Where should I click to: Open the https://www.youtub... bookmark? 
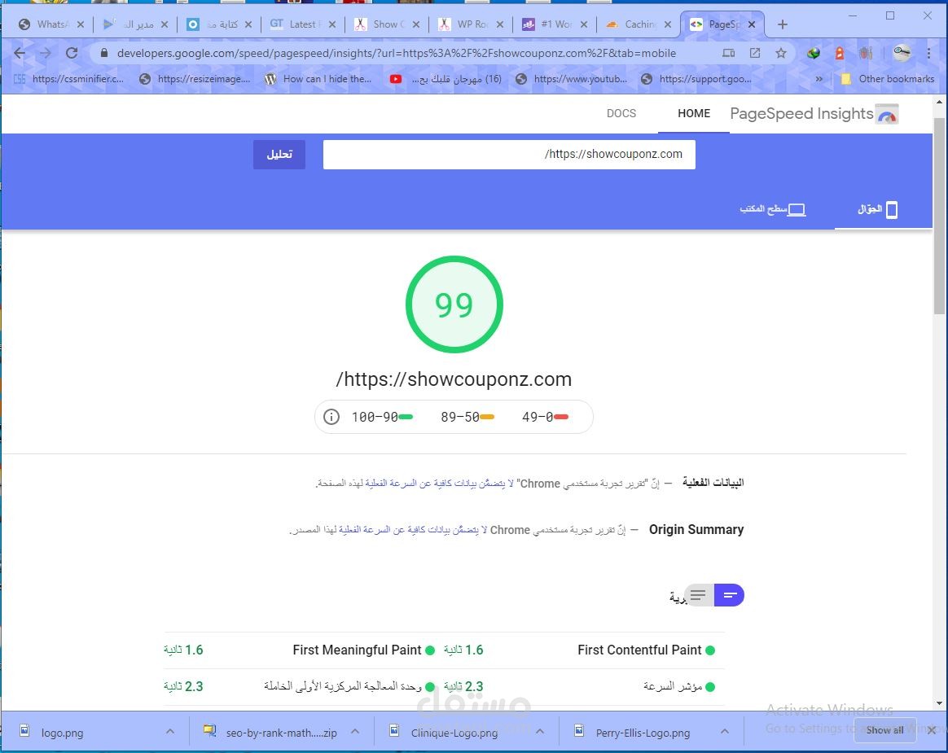point(572,79)
